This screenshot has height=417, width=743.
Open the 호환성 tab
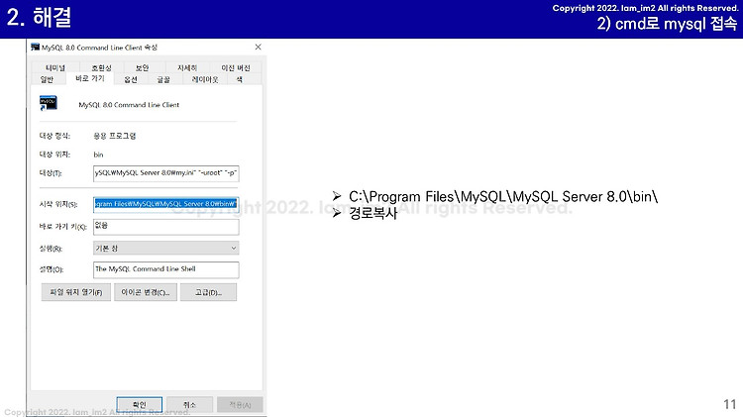pyautogui.click(x=101, y=67)
